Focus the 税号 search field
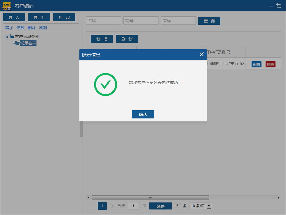Image resolution: width=286 pixels, height=215 pixels. [141, 21]
